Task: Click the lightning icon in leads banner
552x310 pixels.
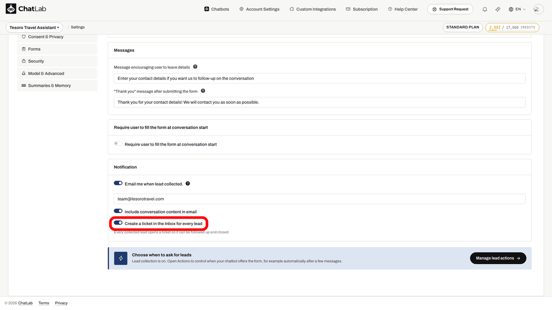Action: point(121,258)
